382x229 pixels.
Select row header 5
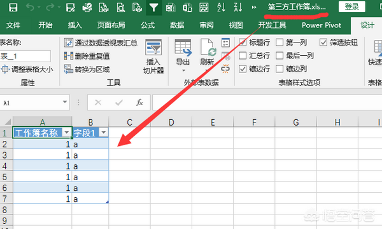click(x=6, y=177)
